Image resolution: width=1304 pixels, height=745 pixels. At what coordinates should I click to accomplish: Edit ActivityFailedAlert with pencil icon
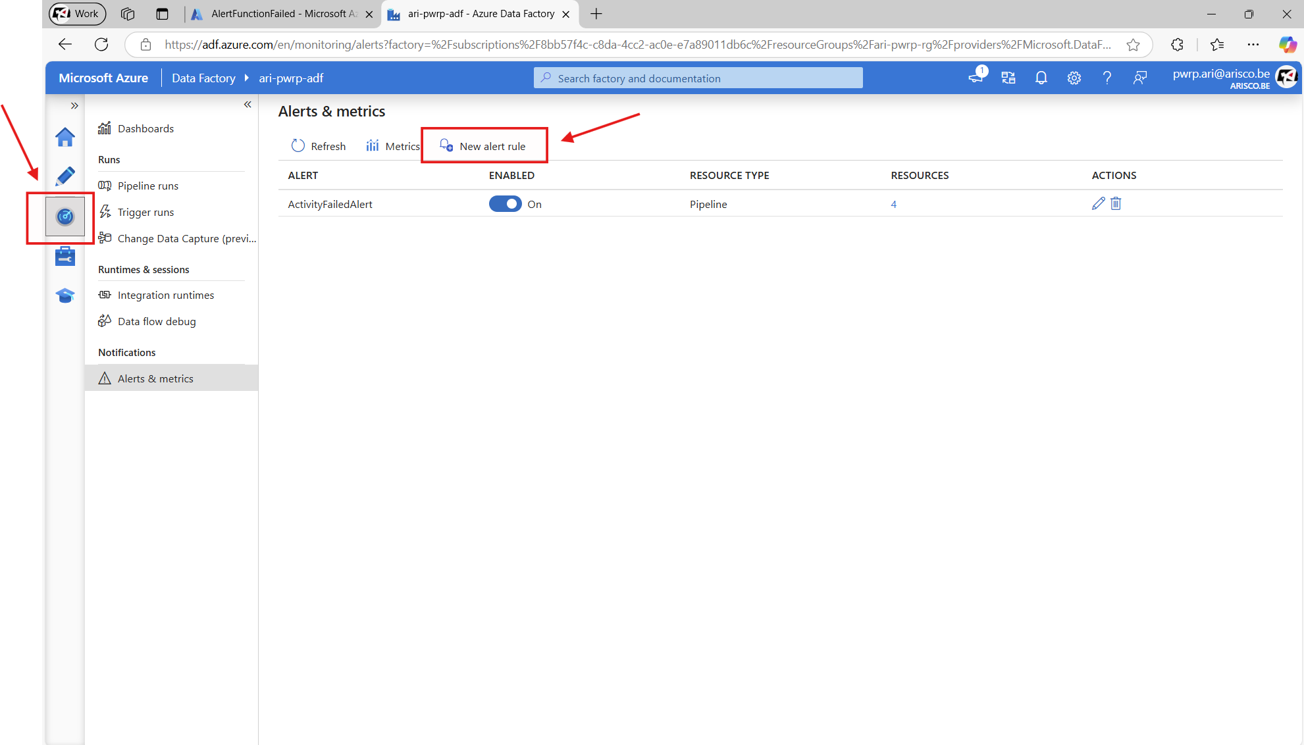click(x=1098, y=203)
